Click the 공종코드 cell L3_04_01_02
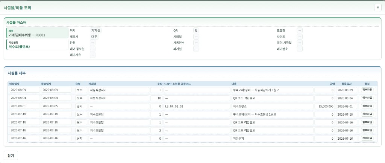 [197, 106]
